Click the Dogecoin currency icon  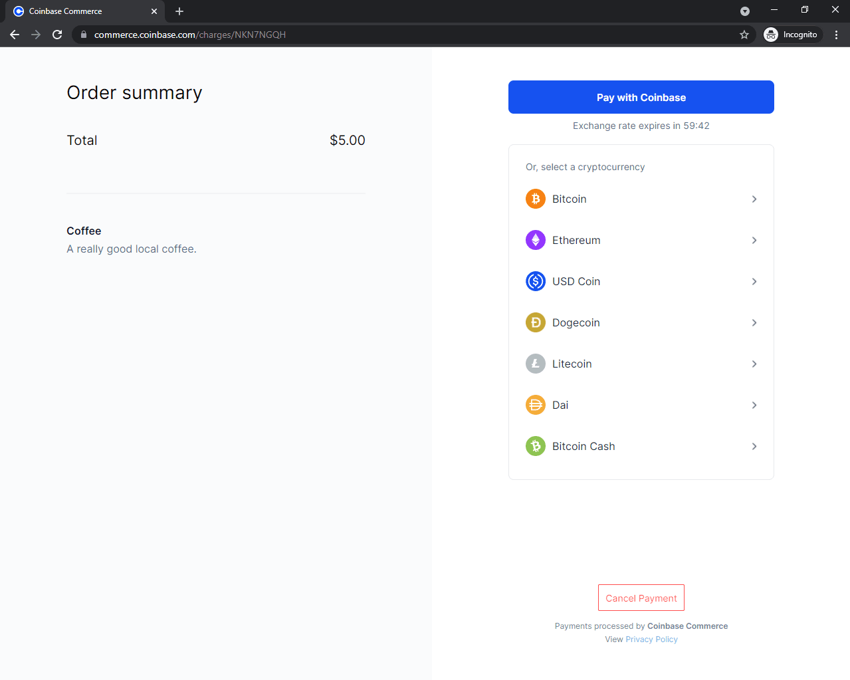point(536,322)
